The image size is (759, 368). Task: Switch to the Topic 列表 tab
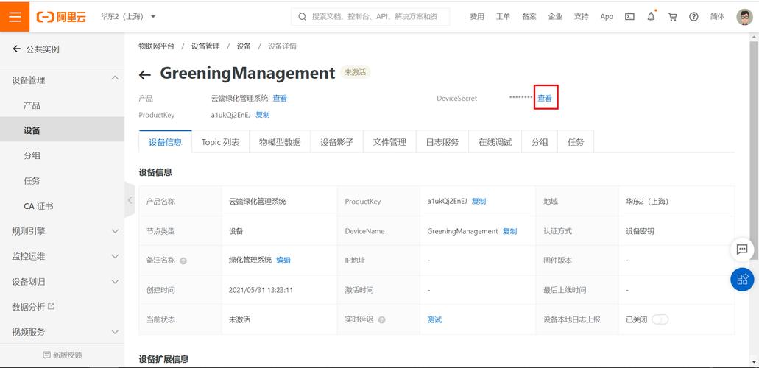(x=221, y=142)
